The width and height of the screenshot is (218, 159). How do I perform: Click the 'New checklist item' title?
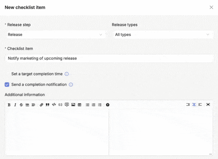pyautogui.click(x=25, y=7)
